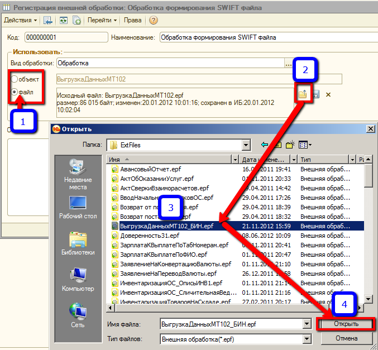Select the файл radio button
The image size is (378, 350).
tap(15, 92)
